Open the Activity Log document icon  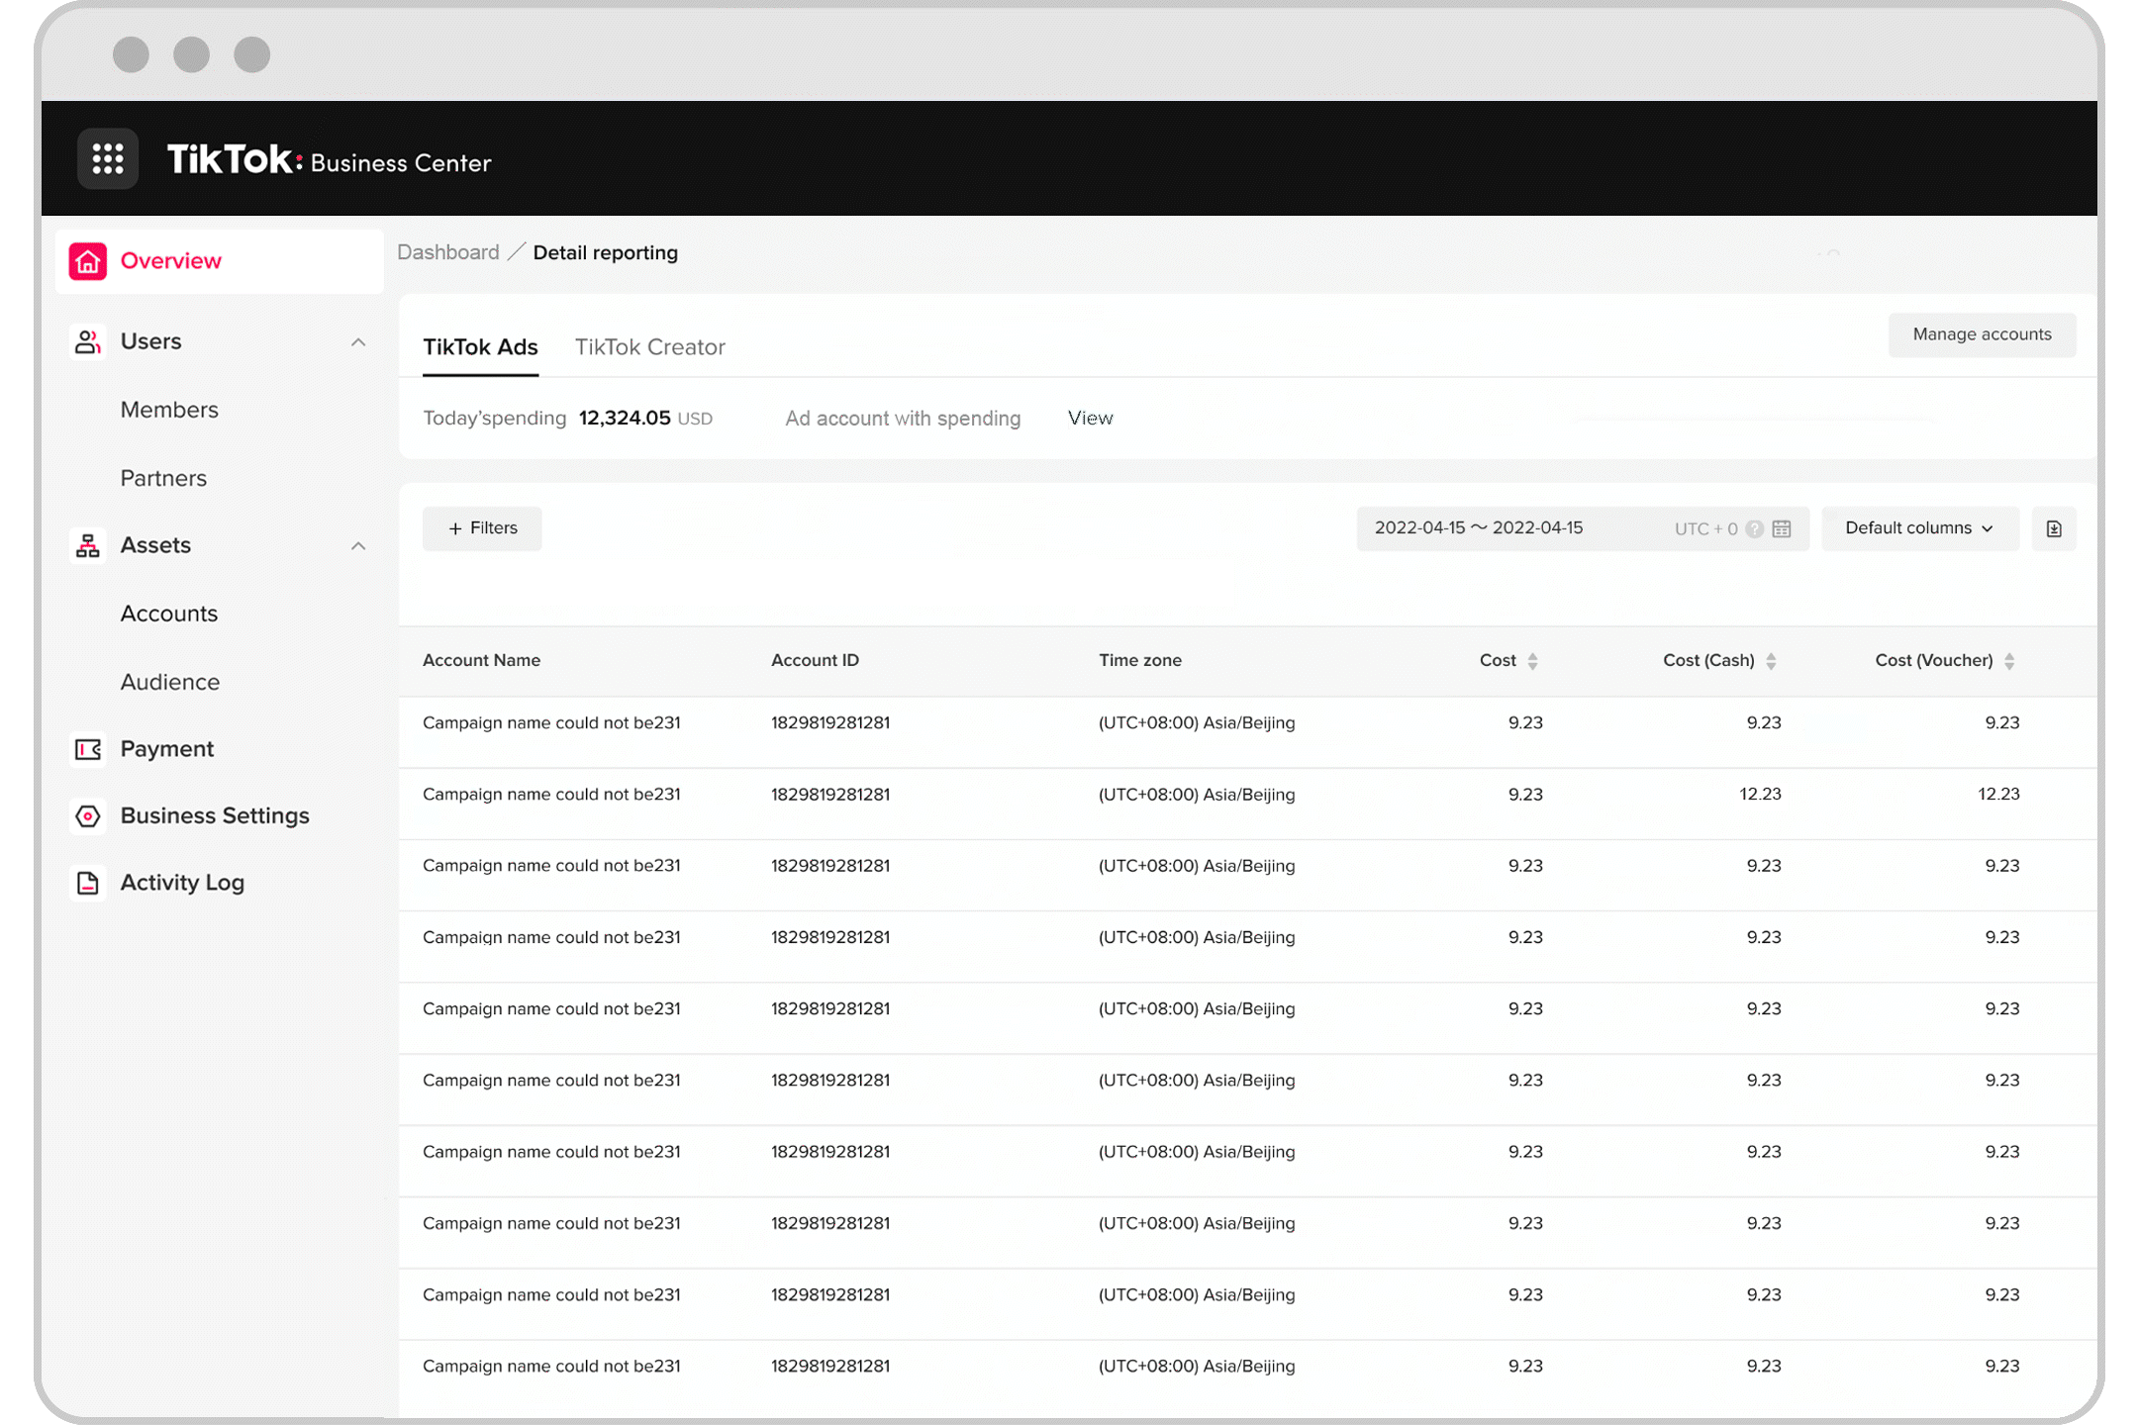click(87, 882)
